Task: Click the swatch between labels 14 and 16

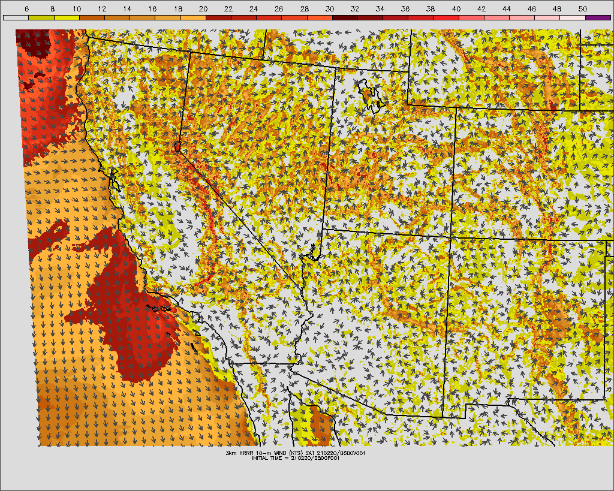Action: (142, 17)
